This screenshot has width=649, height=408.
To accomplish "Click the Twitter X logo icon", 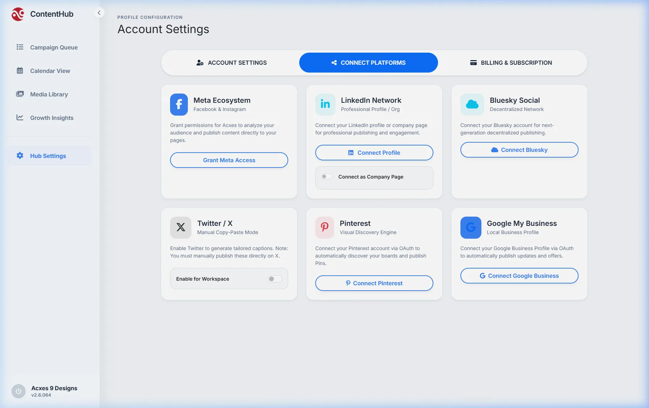I will [181, 227].
